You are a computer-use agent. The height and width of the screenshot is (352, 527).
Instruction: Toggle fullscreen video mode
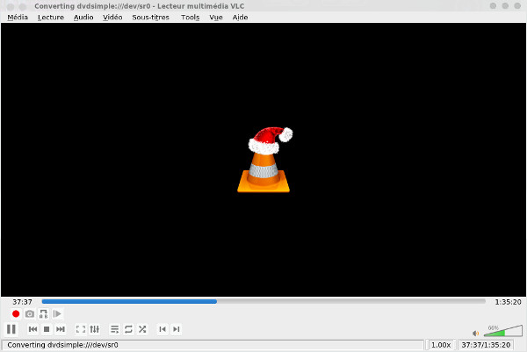81,329
